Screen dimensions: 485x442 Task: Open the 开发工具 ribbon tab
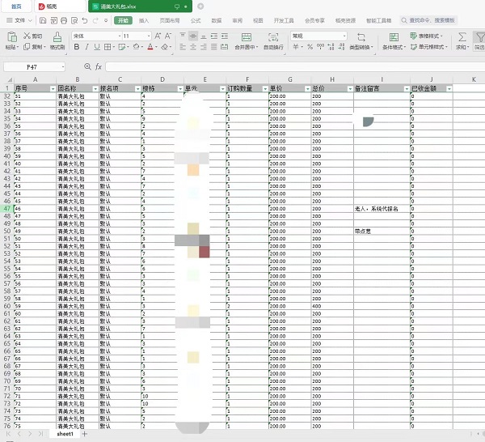click(x=284, y=21)
